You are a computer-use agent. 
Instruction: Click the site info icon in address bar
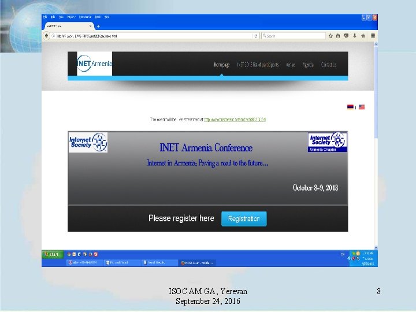point(53,36)
